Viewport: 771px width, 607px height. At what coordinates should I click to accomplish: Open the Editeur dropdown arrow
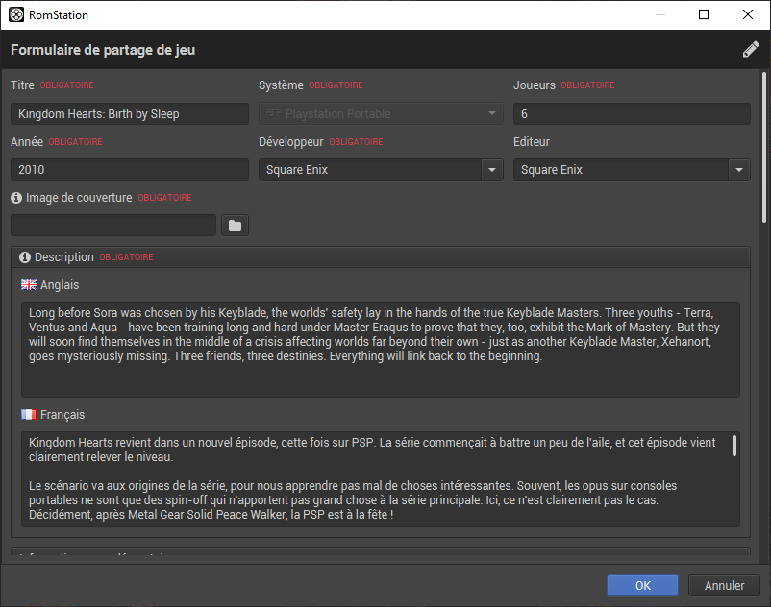(739, 170)
